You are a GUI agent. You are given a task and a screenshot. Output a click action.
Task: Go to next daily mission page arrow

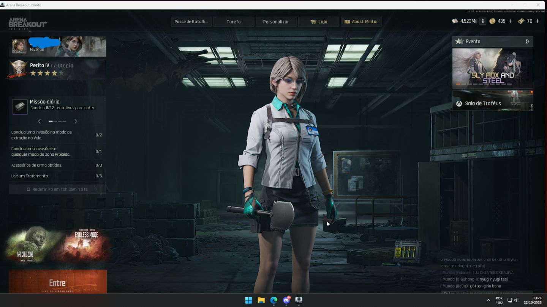pyautogui.click(x=76, y=121)
